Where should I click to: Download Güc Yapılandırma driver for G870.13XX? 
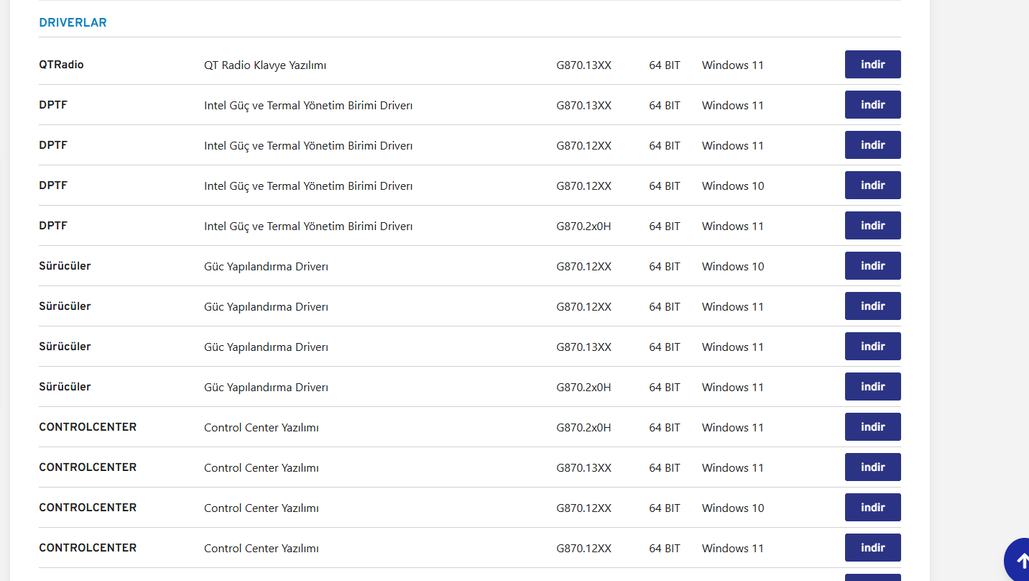point(872,347)
